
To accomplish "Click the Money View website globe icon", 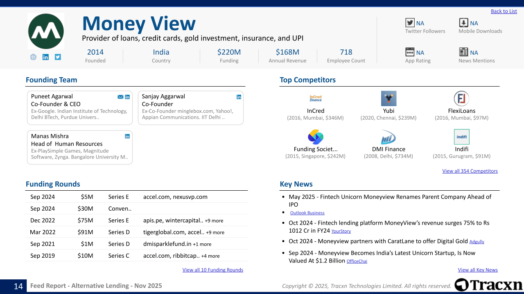I will click(x=34, y=57).
